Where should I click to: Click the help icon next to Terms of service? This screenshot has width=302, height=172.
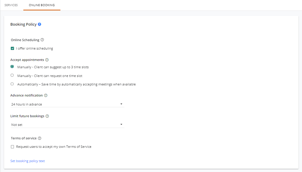40,138
